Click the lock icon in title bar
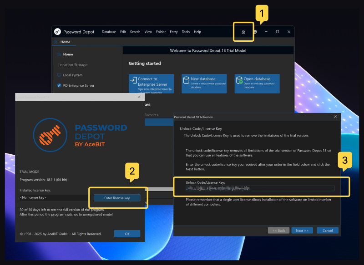Viewport: 364px width, 265px height. coord(243,32)
